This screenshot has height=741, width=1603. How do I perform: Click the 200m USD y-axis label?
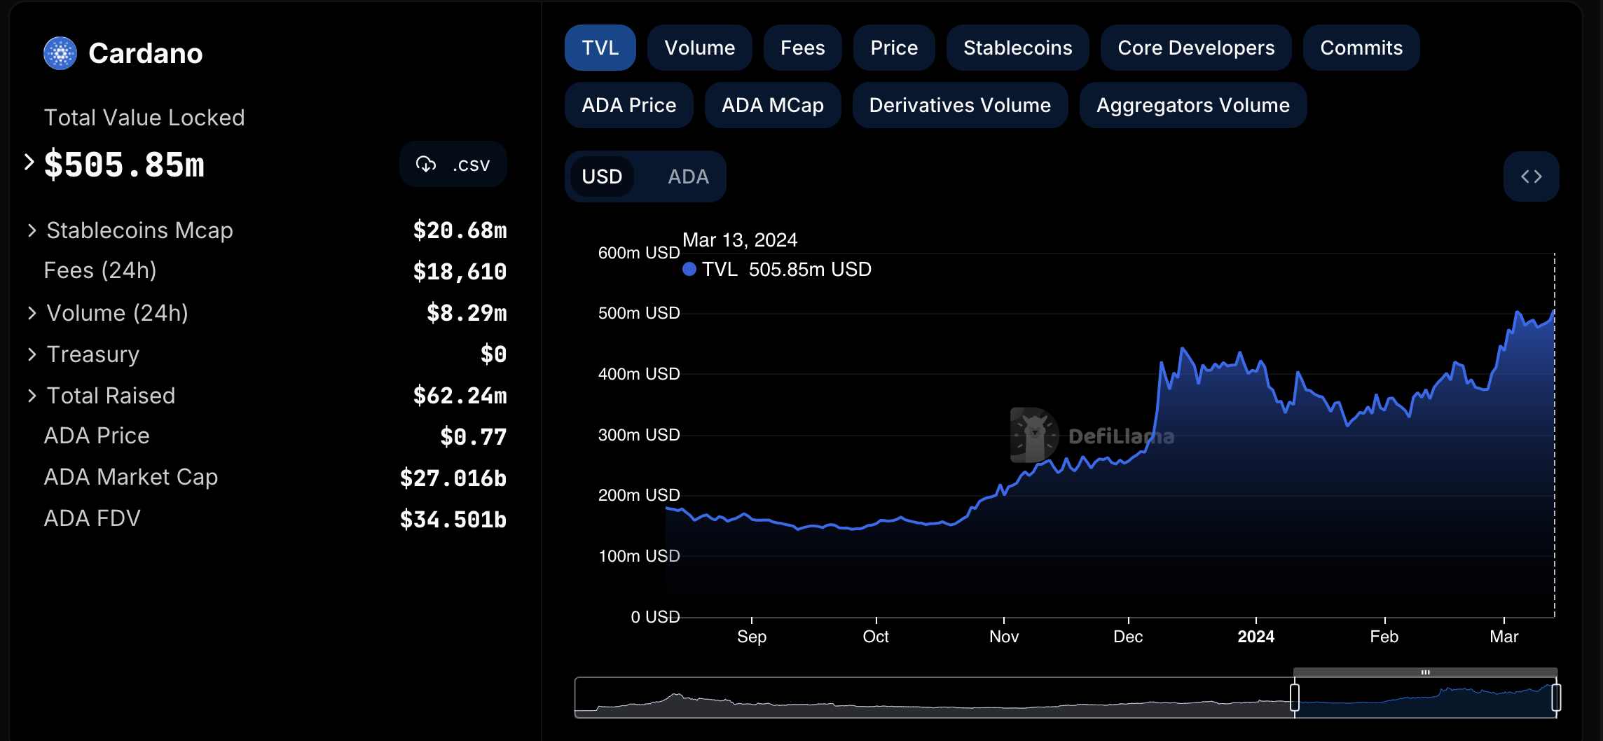[x=639, y=495]
